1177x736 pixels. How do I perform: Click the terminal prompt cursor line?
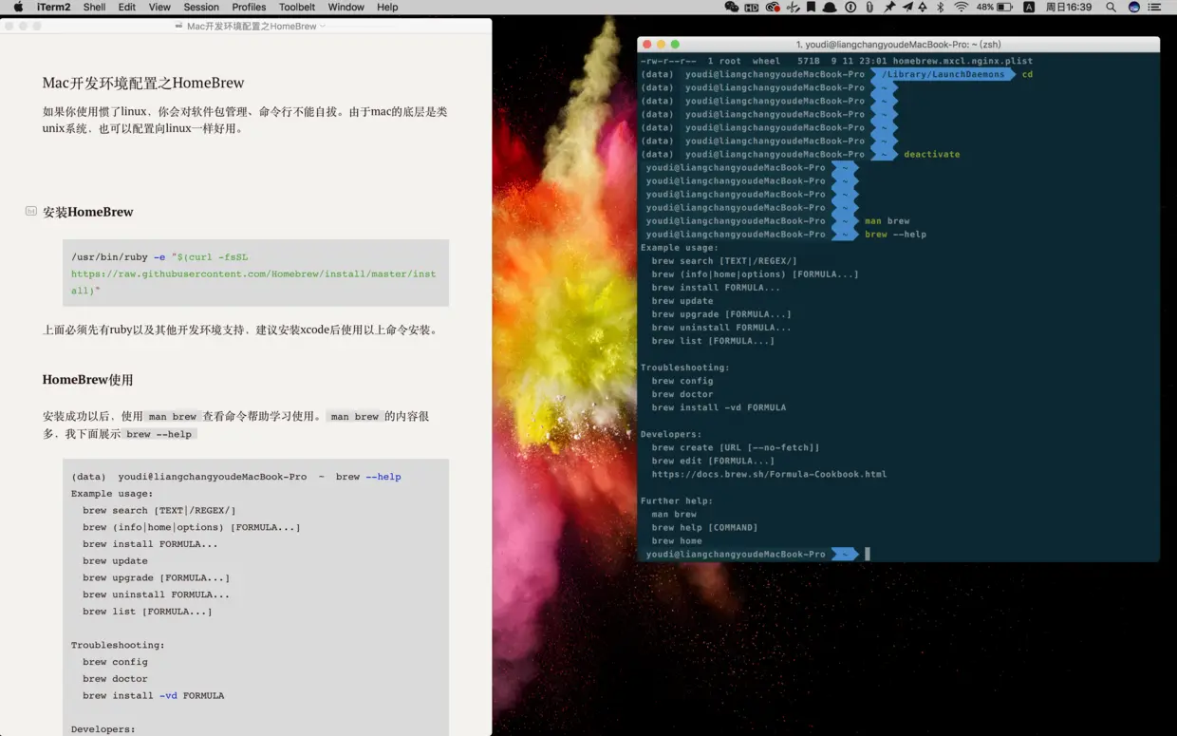coord(898,554)
